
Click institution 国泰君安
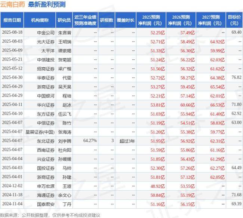coord(46,204)
